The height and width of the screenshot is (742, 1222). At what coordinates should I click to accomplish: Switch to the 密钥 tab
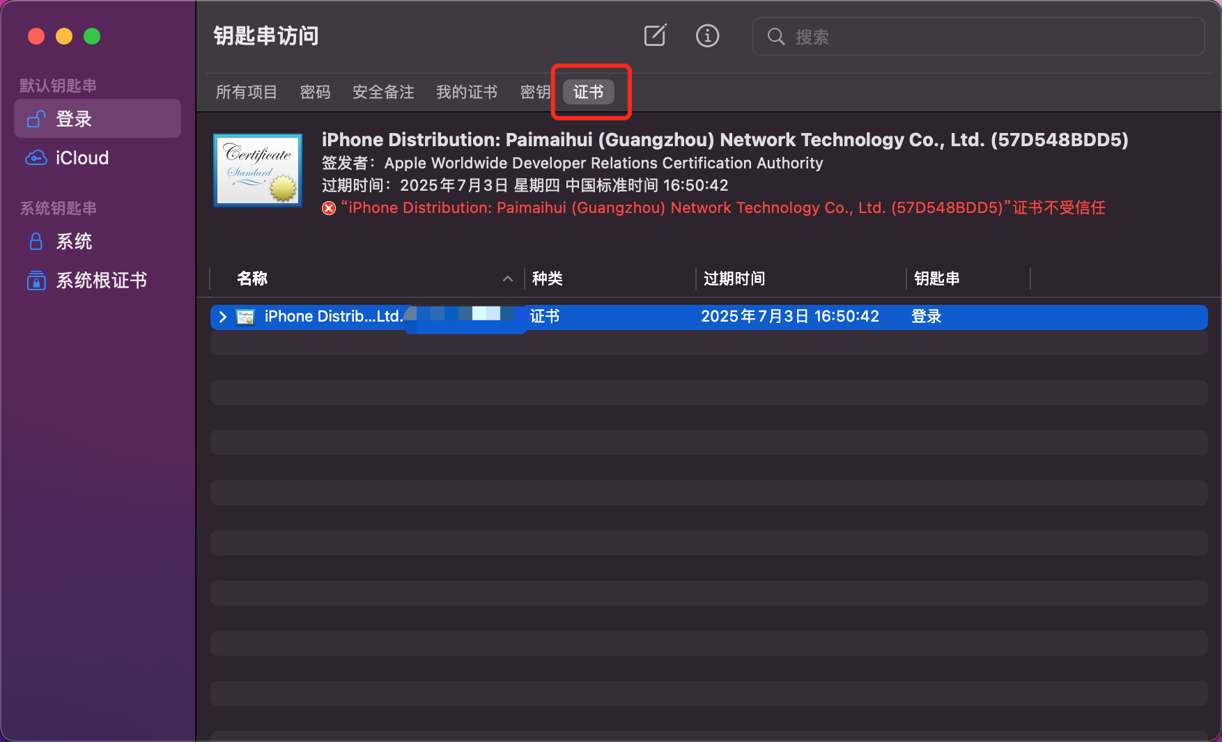535,92
